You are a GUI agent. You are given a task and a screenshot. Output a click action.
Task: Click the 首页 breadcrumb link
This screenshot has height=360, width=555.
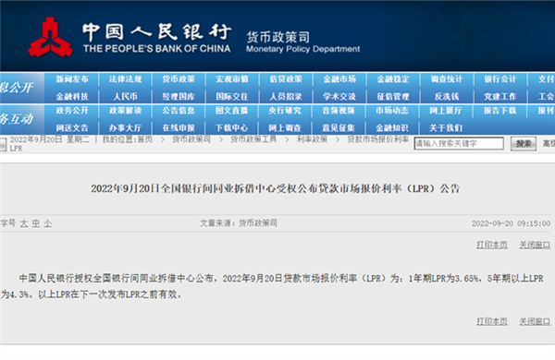click(145, 139)
